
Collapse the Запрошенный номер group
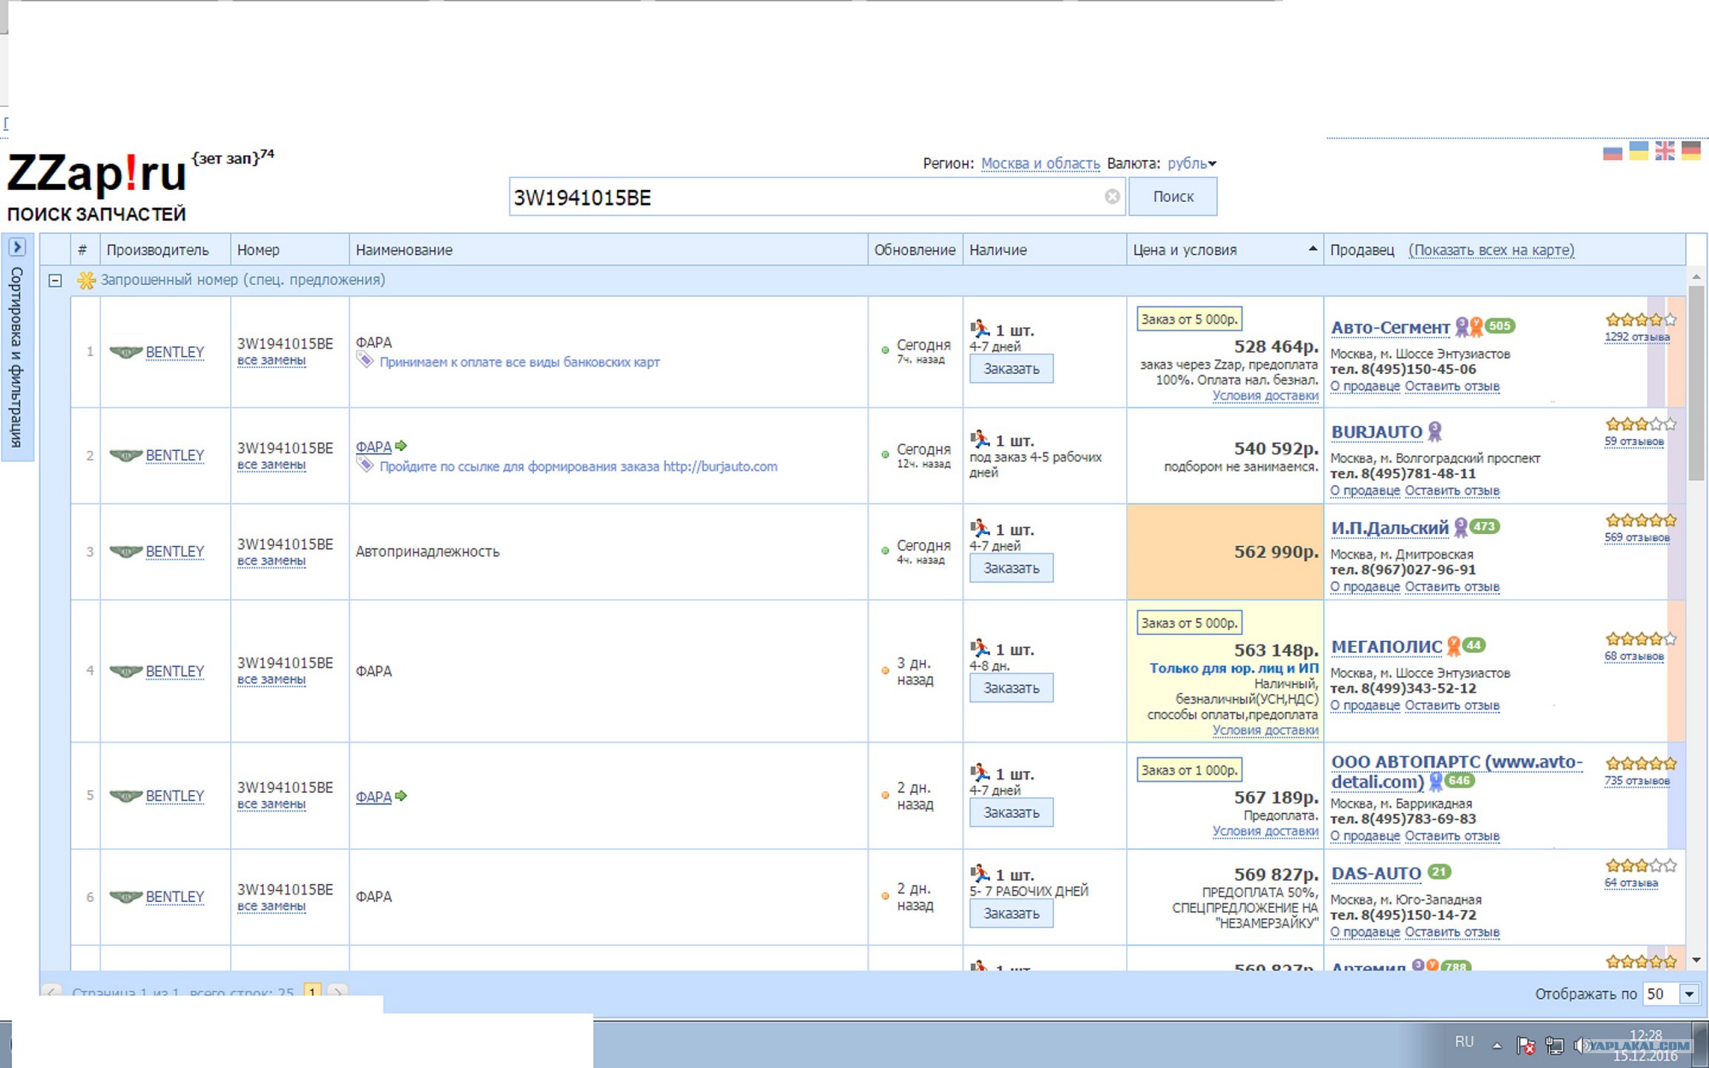(55, 280)
